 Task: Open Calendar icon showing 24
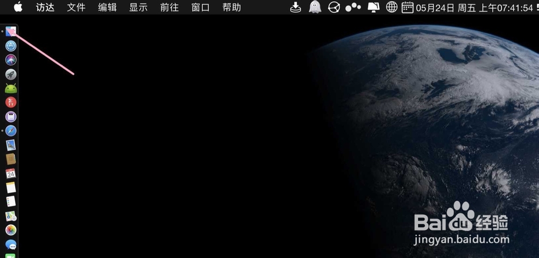click(x=11, y=173)
